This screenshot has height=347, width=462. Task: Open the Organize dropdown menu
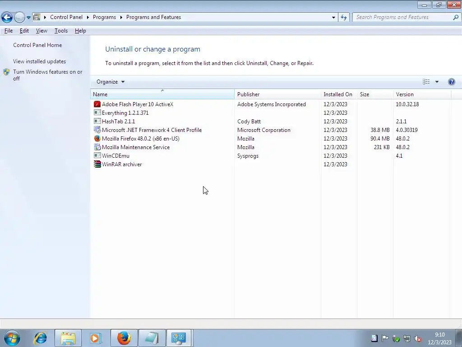click(x=111, y=82)
